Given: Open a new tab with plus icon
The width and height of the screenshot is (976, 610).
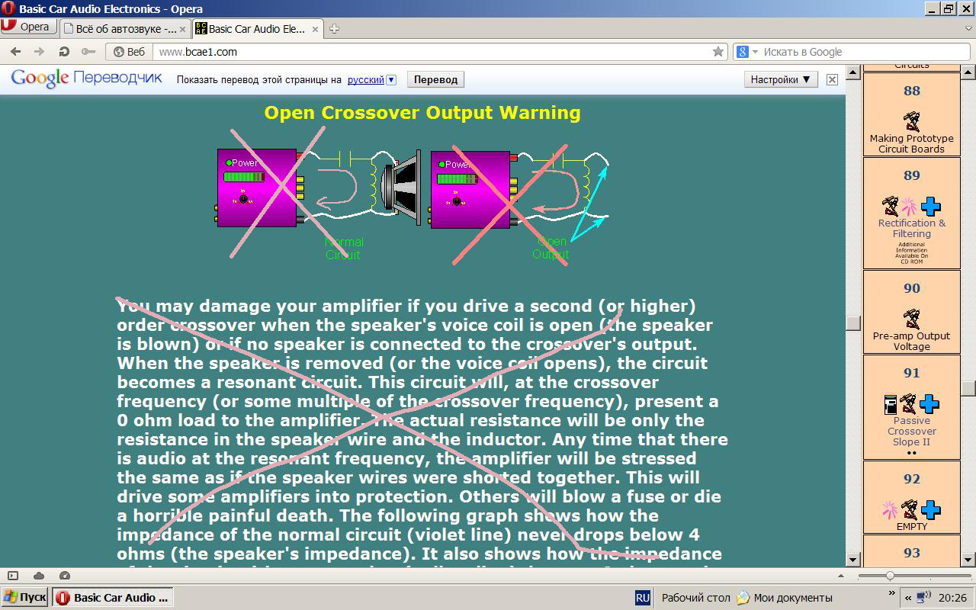Looking at the screenshot, I should [x=334, y=29].
